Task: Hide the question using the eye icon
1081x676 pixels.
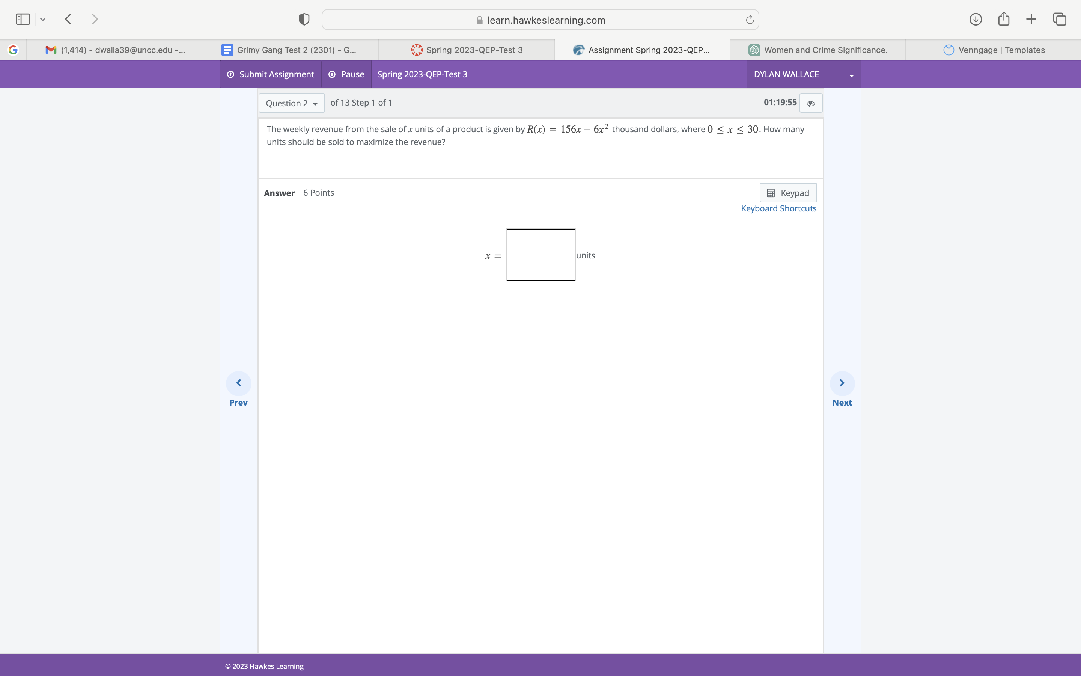Action: [x=810, y=103]
